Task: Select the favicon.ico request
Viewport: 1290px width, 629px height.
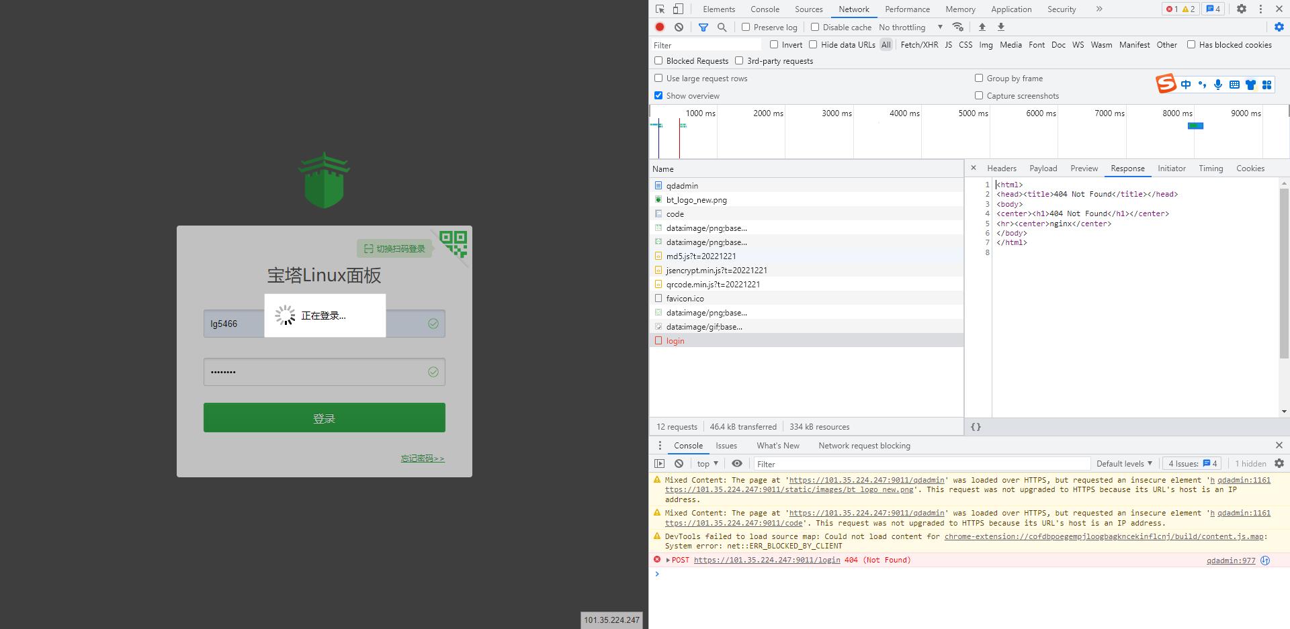Action: pyautogui.click(x=806, y=299)
